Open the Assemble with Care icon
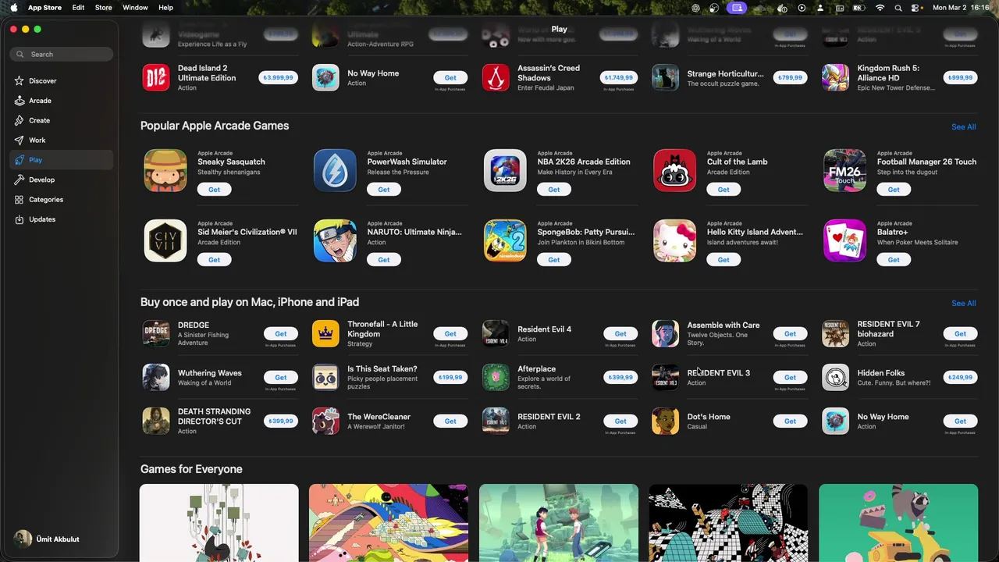This screenshot has width=999, height=562. [665, 333]
